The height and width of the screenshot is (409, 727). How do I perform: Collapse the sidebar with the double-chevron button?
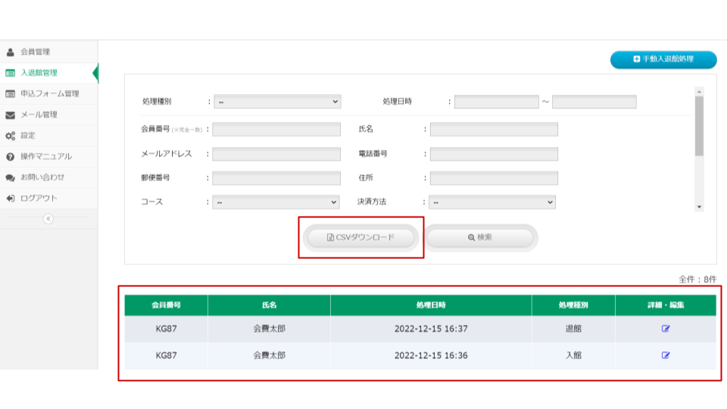point(48,218)
